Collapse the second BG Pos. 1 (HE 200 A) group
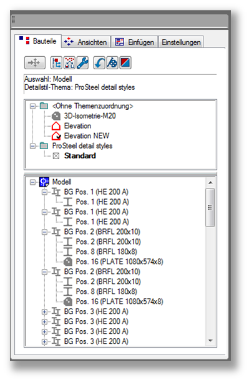This screenshot has width=249, height=382. click(44, 212)
